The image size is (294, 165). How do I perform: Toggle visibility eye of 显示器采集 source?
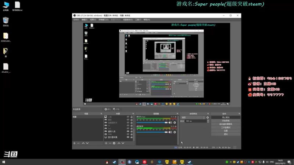(128, 137)
